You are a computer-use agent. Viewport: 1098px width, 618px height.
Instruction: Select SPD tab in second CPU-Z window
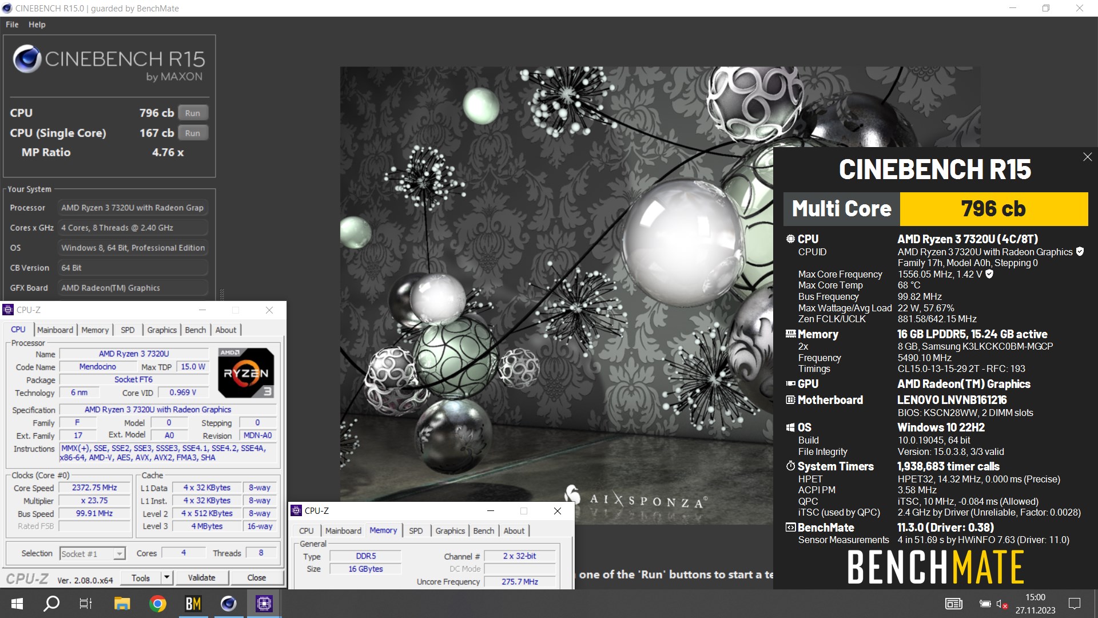(416, 531)
